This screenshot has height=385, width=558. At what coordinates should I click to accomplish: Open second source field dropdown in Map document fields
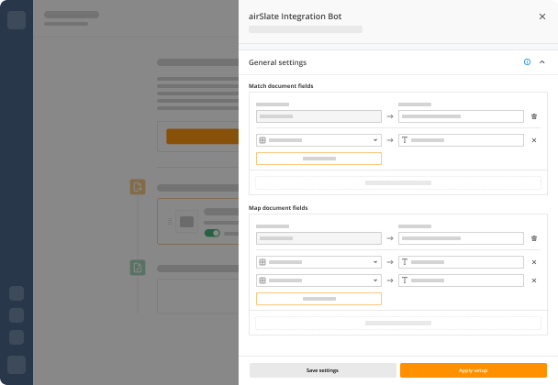318,280
